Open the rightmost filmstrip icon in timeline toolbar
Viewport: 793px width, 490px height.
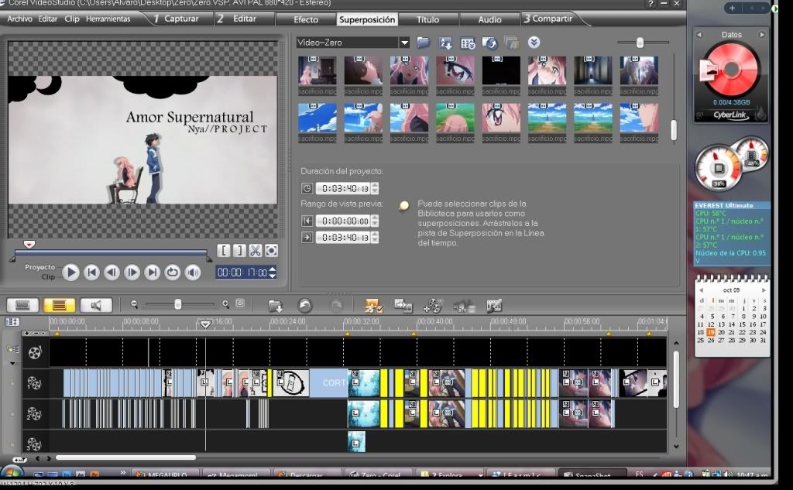coord(493,306)
